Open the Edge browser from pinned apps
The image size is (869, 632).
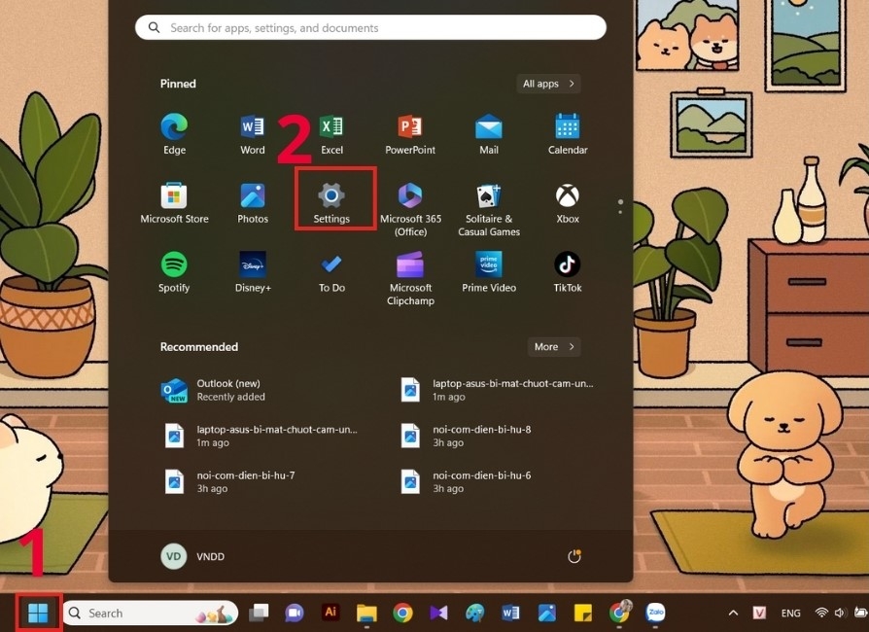click(x=174, y=133)
